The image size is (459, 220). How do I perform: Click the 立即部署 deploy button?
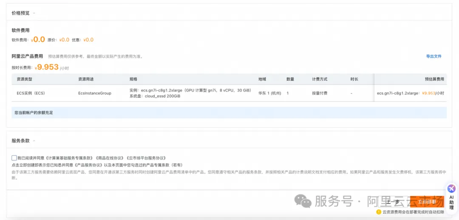coord(427,202)
